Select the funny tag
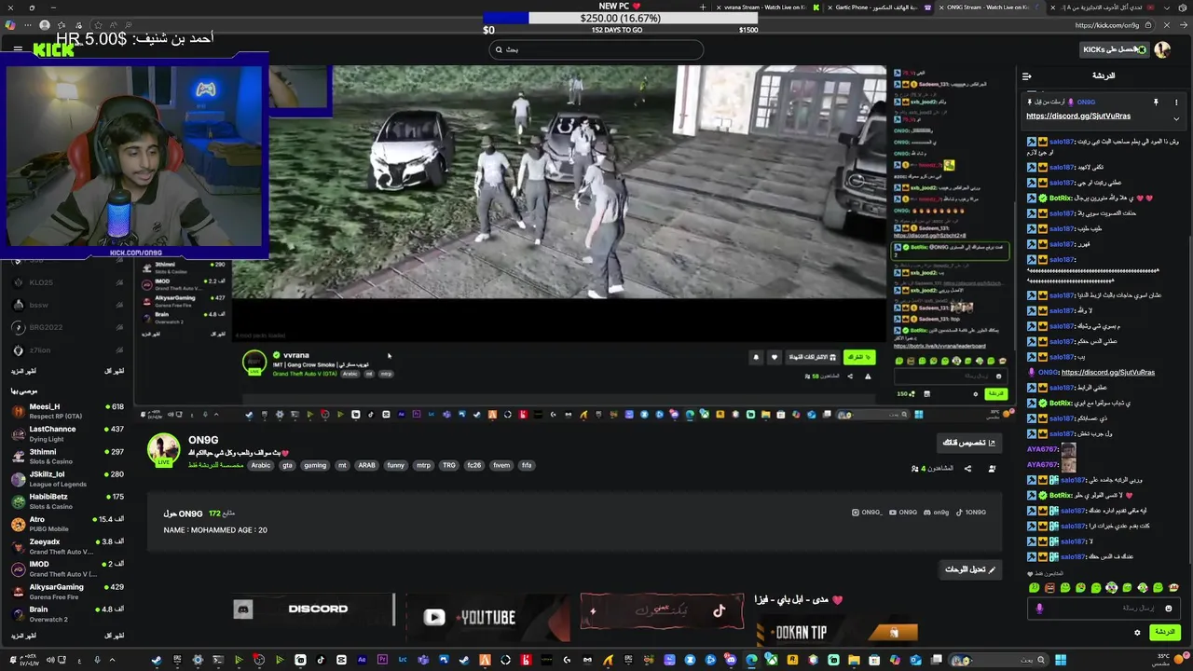The image size is (1193, 671). coord(395,465)
